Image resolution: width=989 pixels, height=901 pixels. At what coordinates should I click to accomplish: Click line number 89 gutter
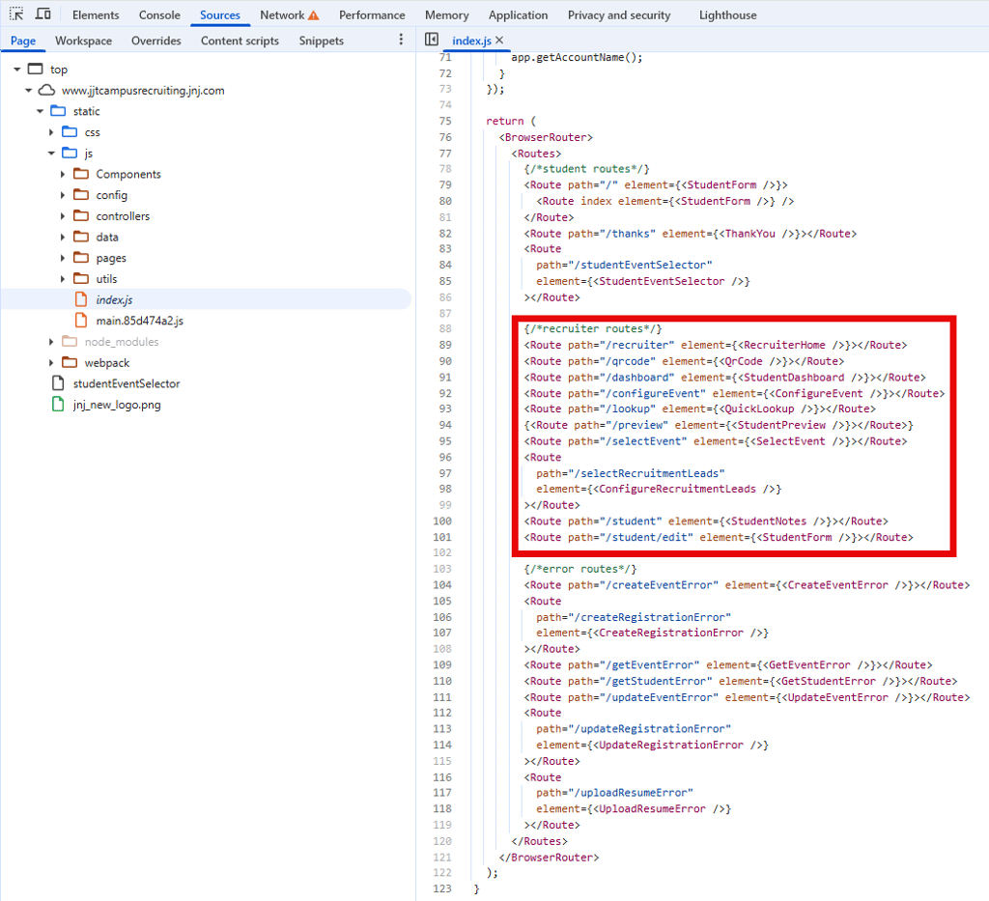pos(445,345)
